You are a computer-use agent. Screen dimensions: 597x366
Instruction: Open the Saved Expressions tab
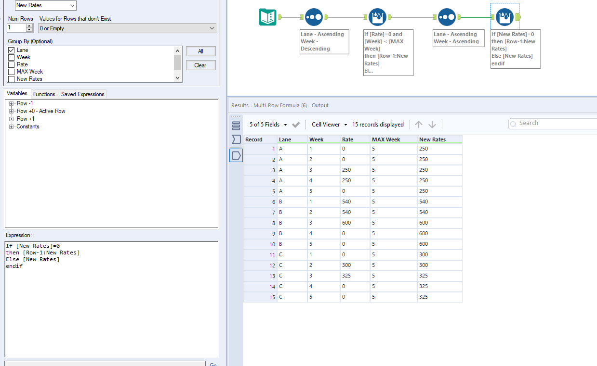point(82,94)
